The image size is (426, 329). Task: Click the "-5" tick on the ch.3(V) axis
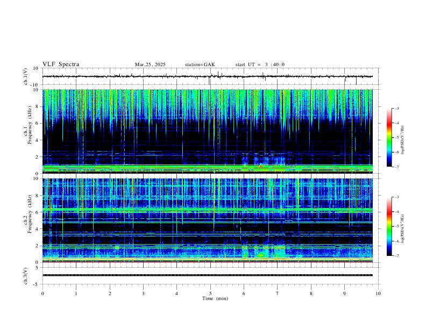(x=37, y=284)
